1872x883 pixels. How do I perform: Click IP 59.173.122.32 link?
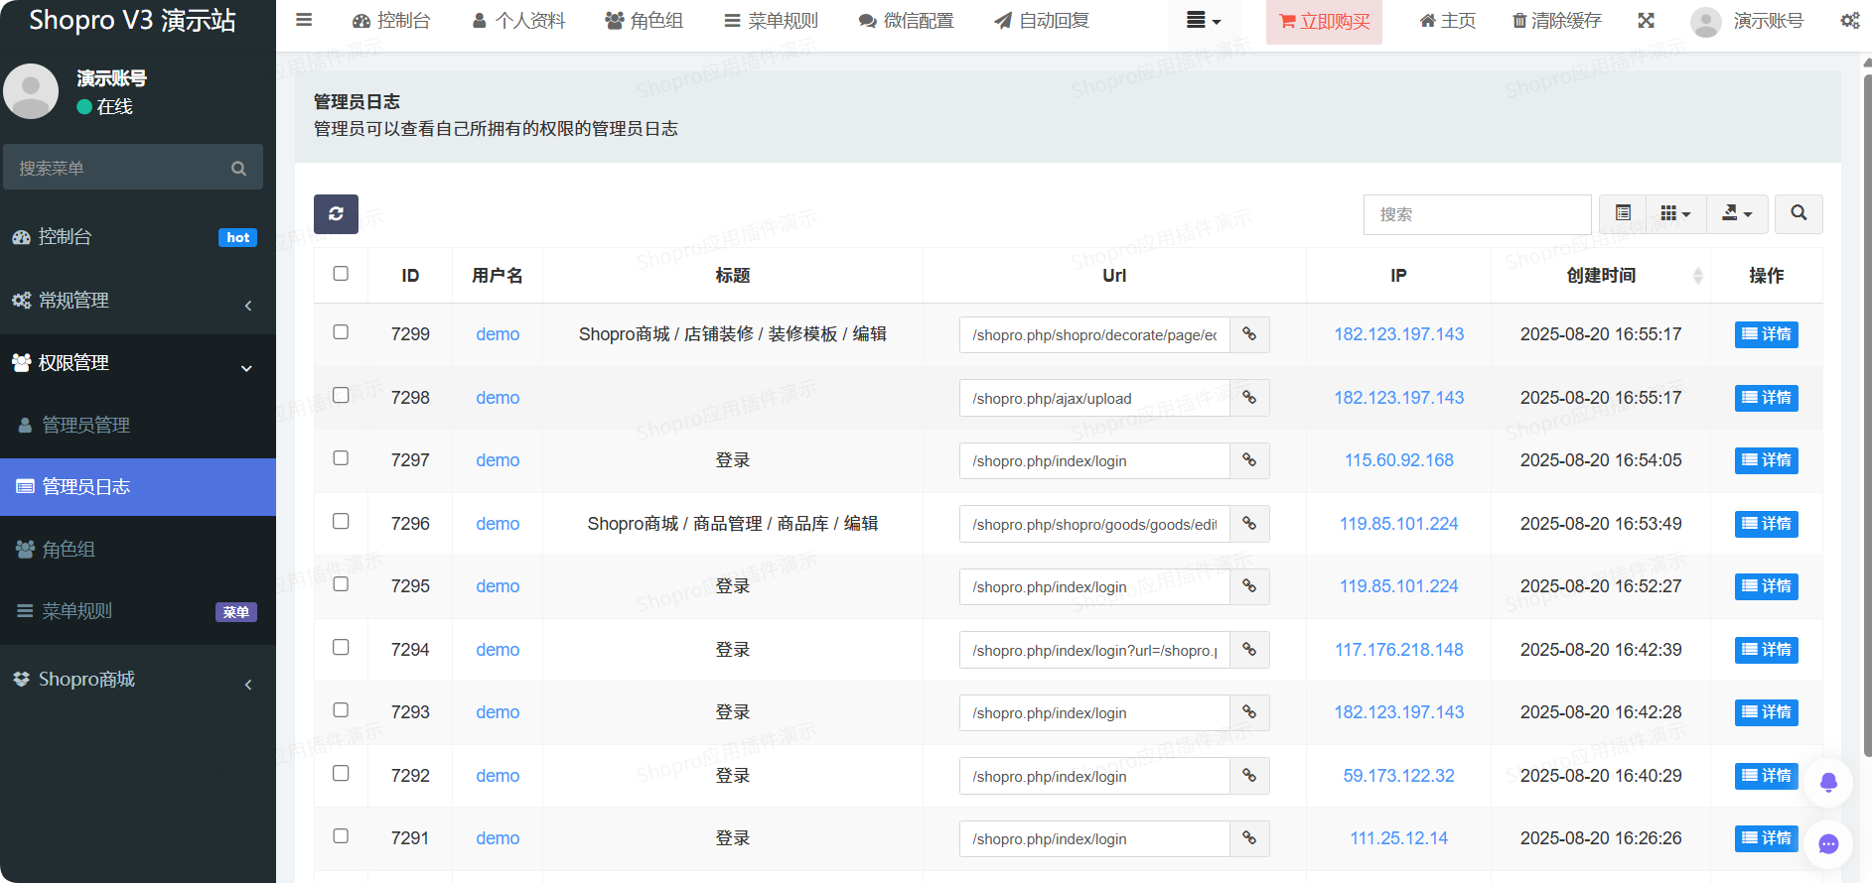coord(1398,776)
